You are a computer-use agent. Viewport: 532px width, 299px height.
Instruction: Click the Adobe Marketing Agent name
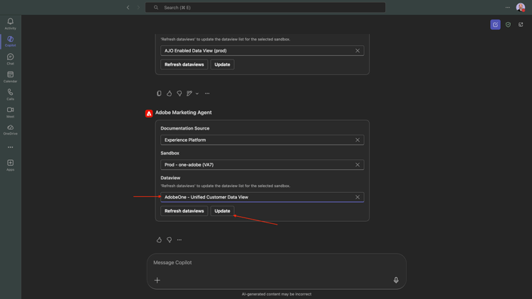(x=184, y=112)
